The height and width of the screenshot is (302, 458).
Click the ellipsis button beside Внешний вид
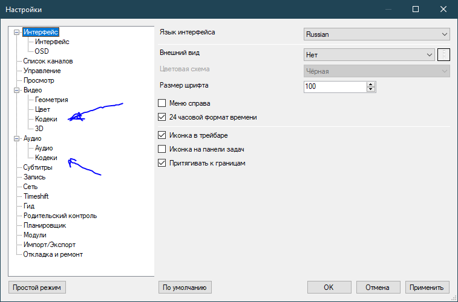tap(443, 55)
